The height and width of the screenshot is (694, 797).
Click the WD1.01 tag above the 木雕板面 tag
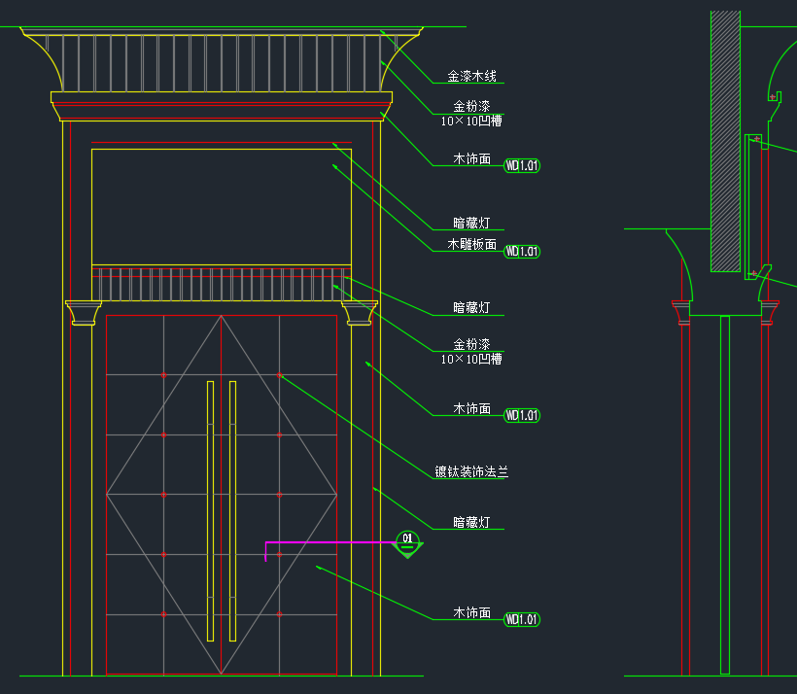[522, 166]
